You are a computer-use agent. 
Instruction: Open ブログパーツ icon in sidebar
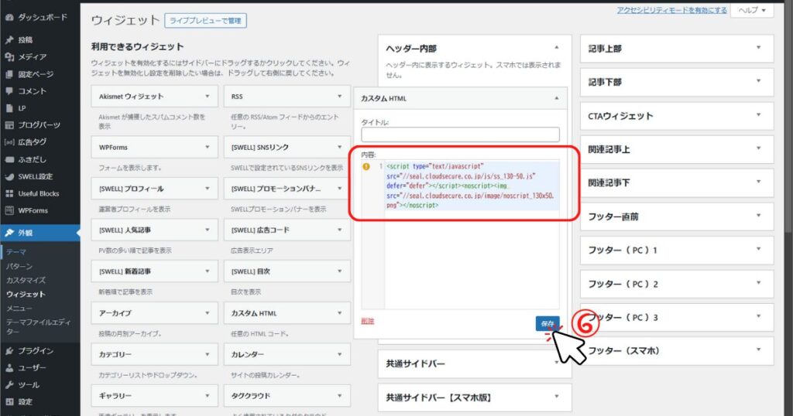(x=9, y=125)
